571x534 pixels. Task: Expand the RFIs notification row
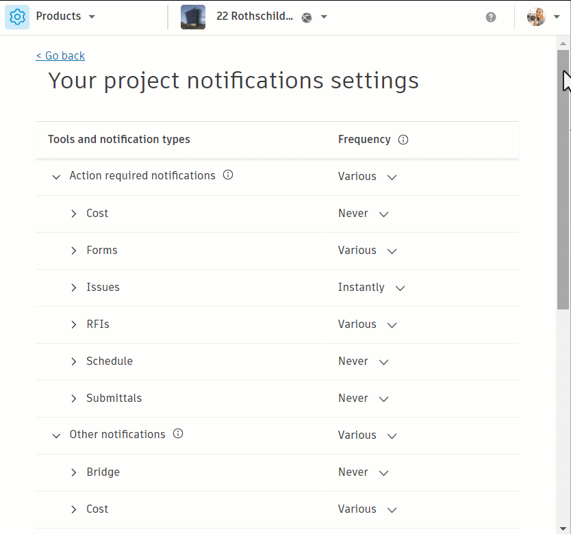(x=74, y=325)
